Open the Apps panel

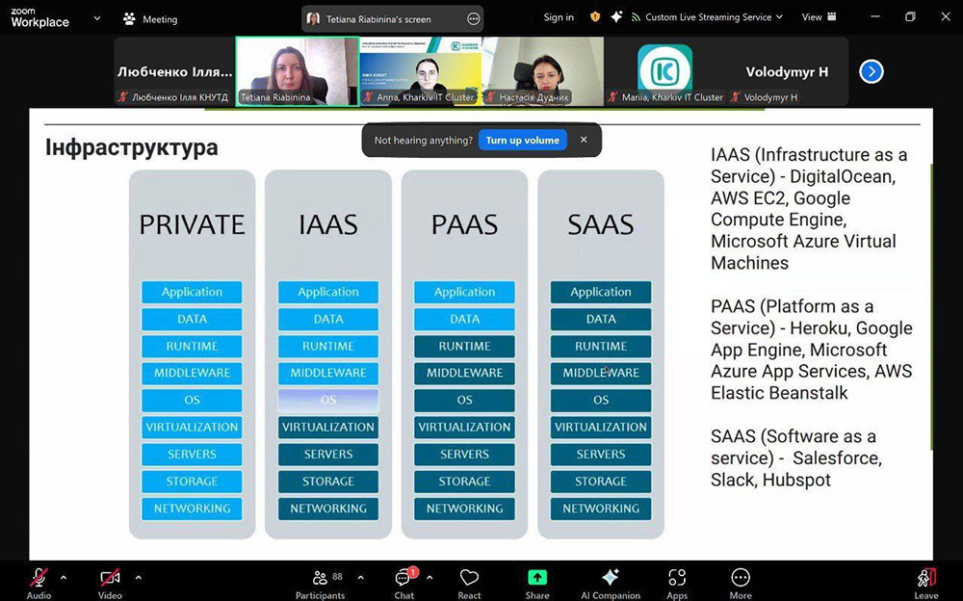[x=677, y=583]
